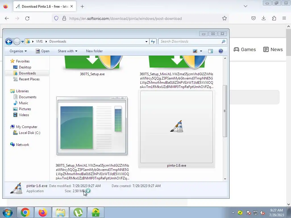Image resolution: width=291 pixels, height=218 pixels.
Task: Close the Download Pinta 1.6 tab
Action: tap(72, 7)
